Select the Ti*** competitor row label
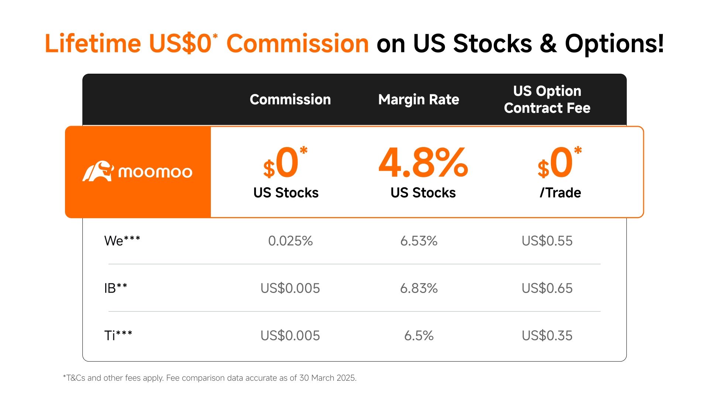Viewport: 709px width, 398px height. click(118, 336)
